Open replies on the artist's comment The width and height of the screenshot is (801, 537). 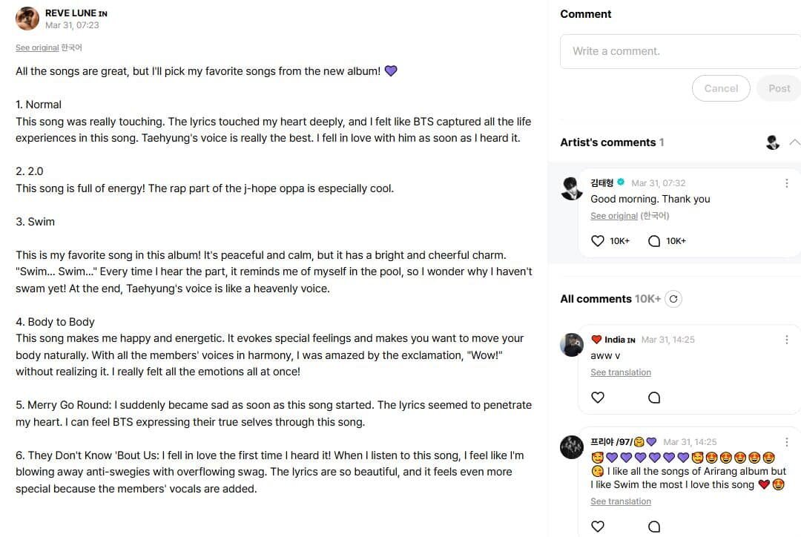pyautogui.click(x=654, y=241)
